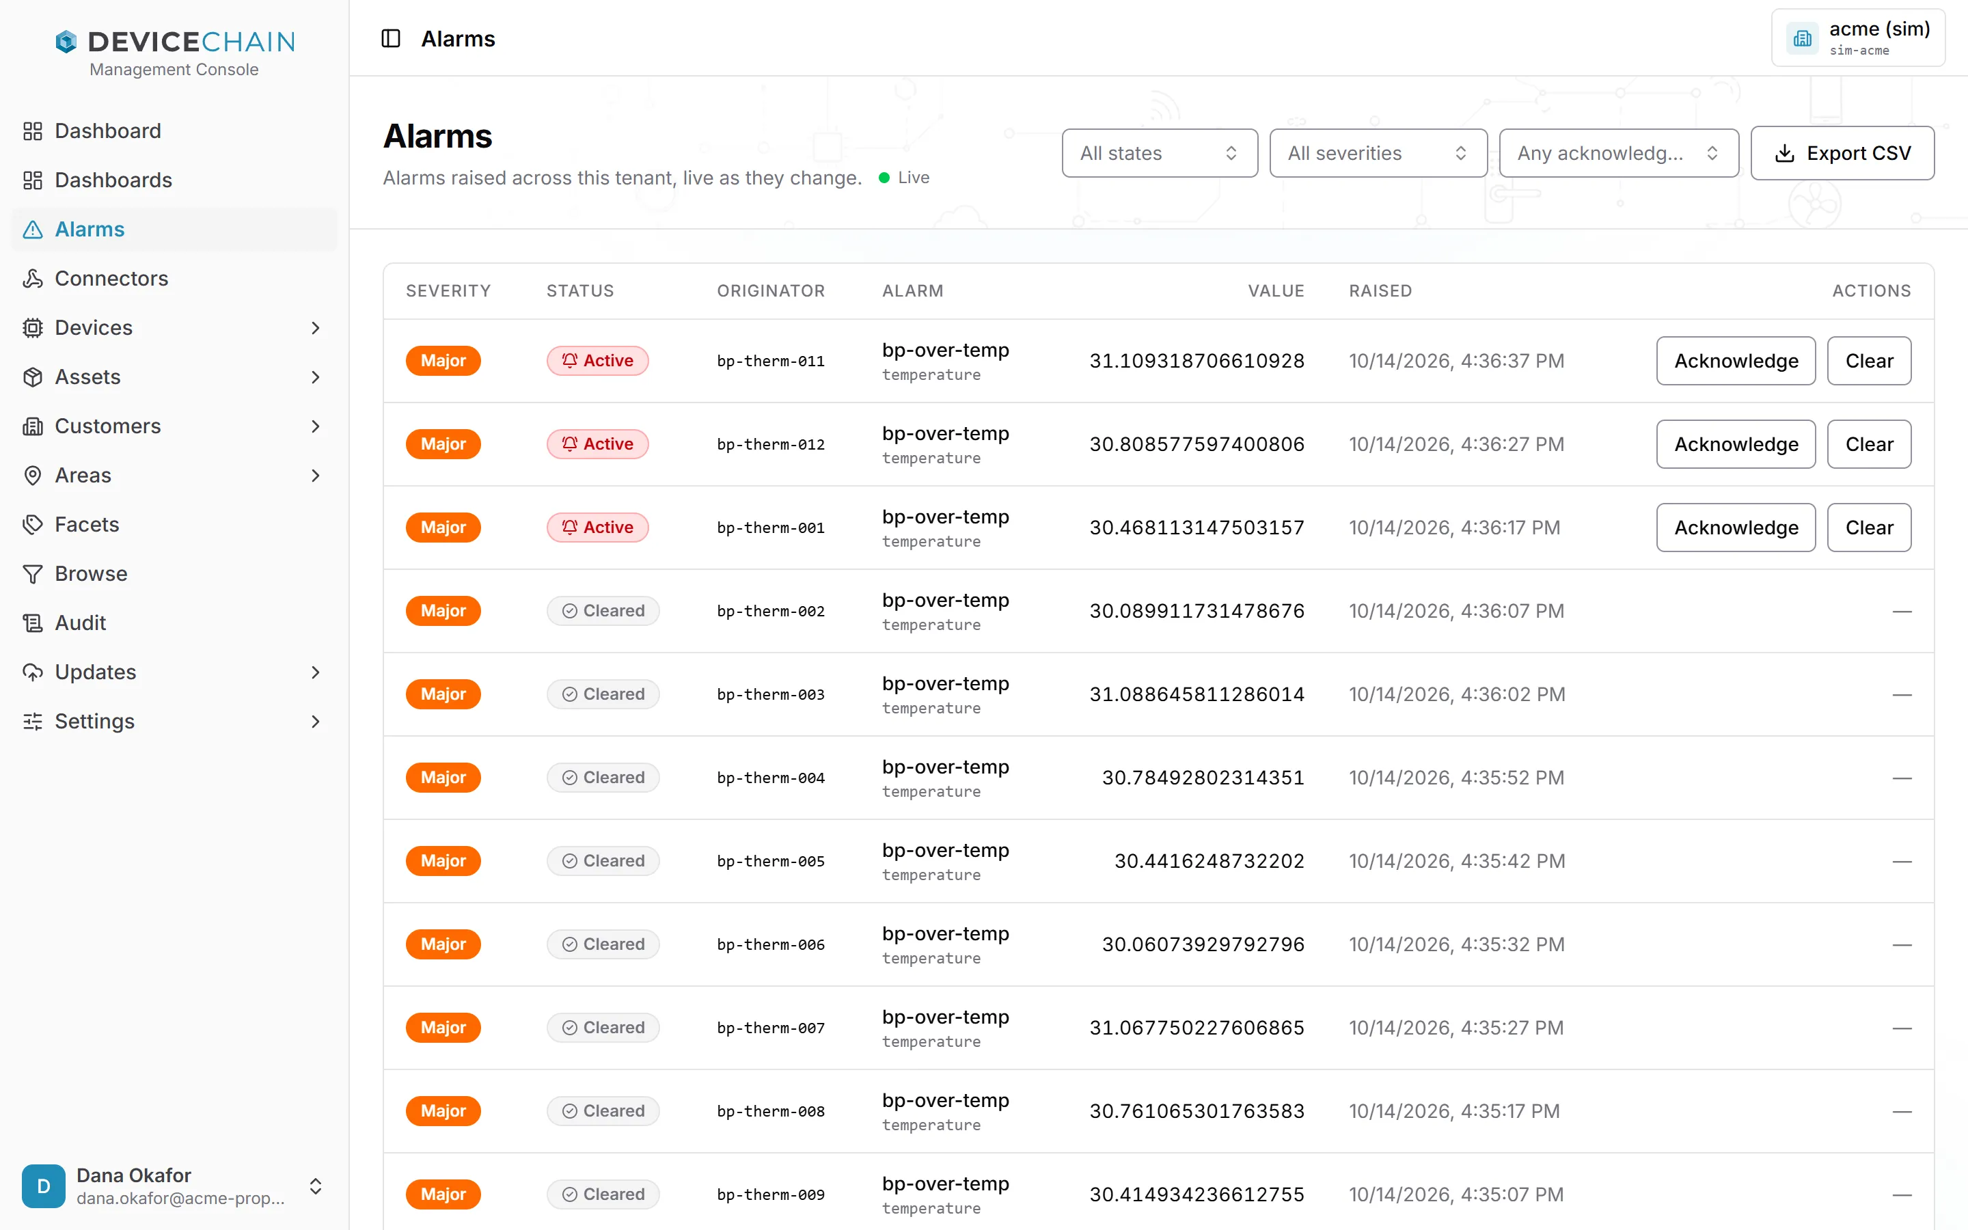1968x1230 pixels.
Task: Click value 30.06073929792796
Action: [1203, 944]
